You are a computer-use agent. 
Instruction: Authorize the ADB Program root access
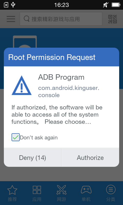click(x=90, y=158)
